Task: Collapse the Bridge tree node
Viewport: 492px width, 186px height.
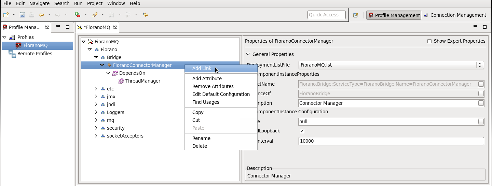Action: [96, 57]
